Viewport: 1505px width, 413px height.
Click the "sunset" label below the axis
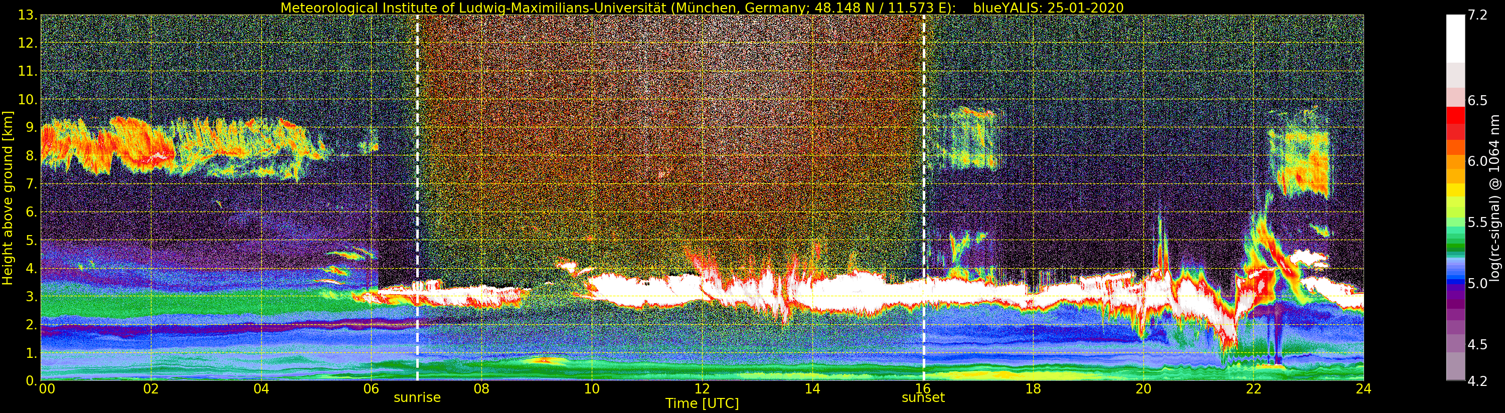click(923, 397)
